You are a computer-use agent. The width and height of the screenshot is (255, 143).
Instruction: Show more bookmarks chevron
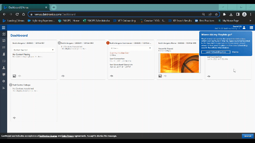(x=251, y=21)
